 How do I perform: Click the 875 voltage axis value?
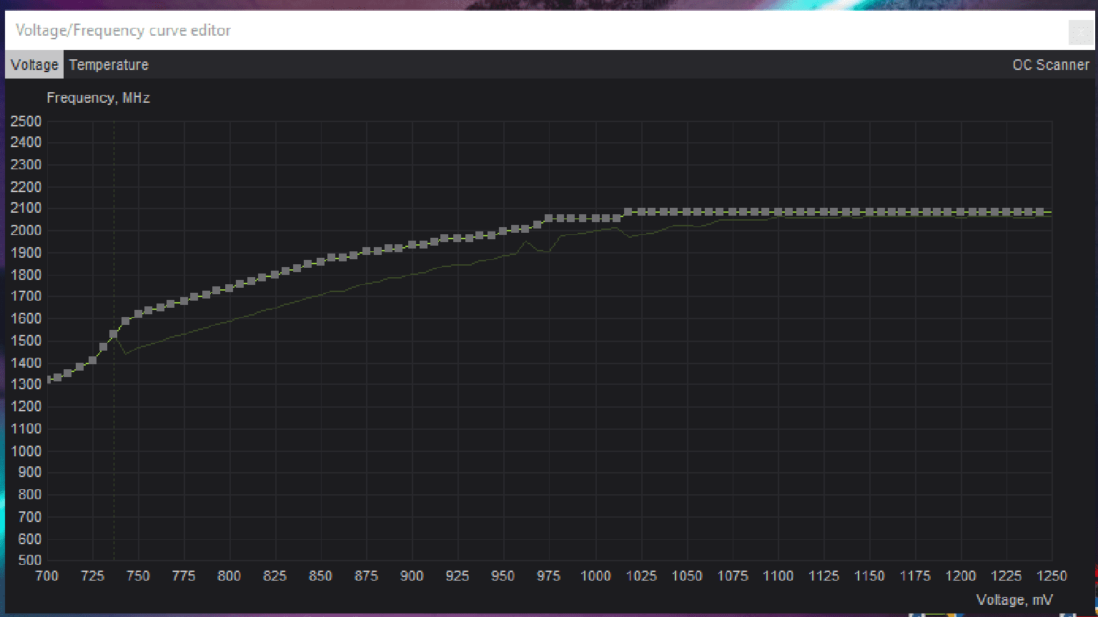click(x=367, y=576)
